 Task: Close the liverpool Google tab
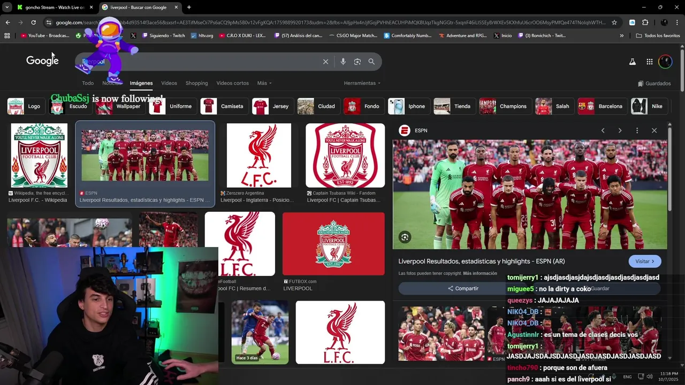click(x=176, y=7)
